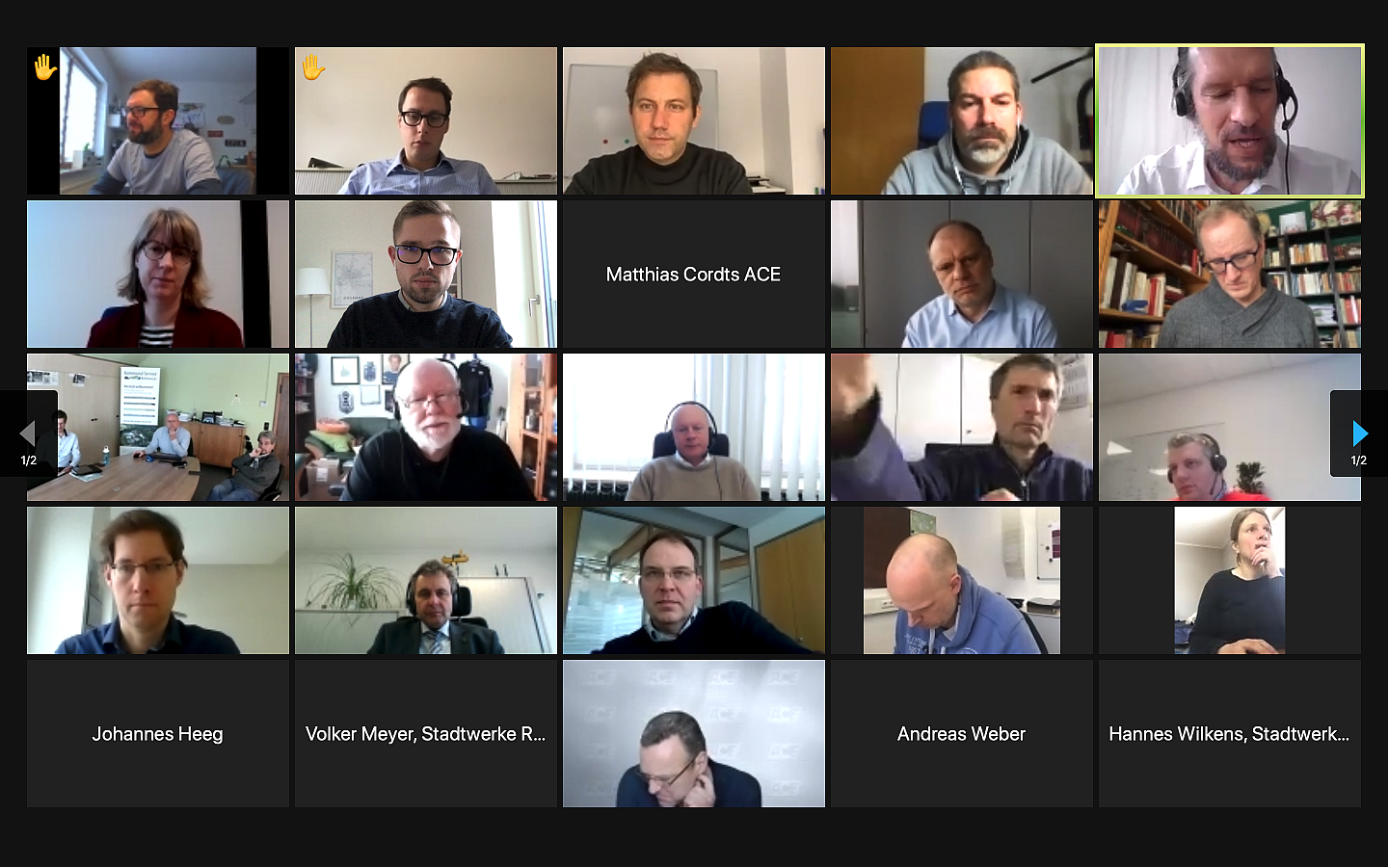Select video of man in suit and tie
The width and height of the screenshot is (1388, 867).
[x=426, y=581]
